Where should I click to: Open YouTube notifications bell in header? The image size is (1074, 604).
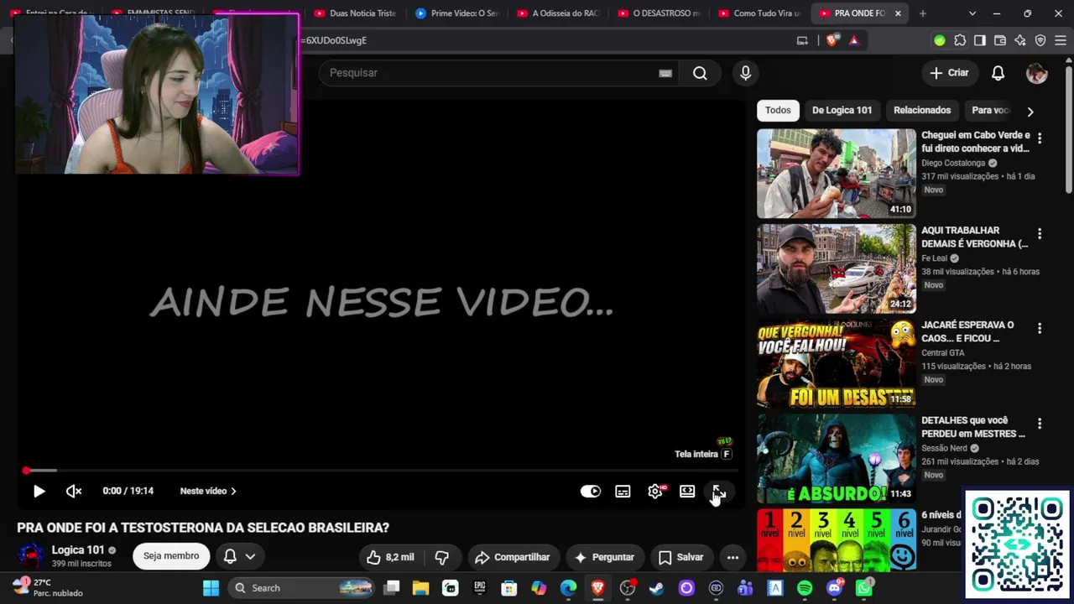[x=998, y=73]
